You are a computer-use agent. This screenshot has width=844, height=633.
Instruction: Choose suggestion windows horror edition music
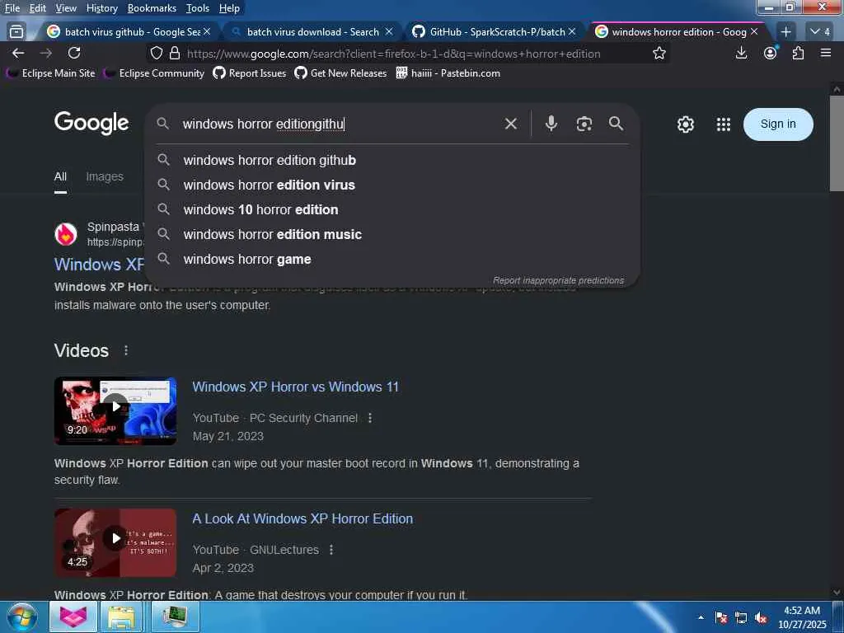[392, 235]
